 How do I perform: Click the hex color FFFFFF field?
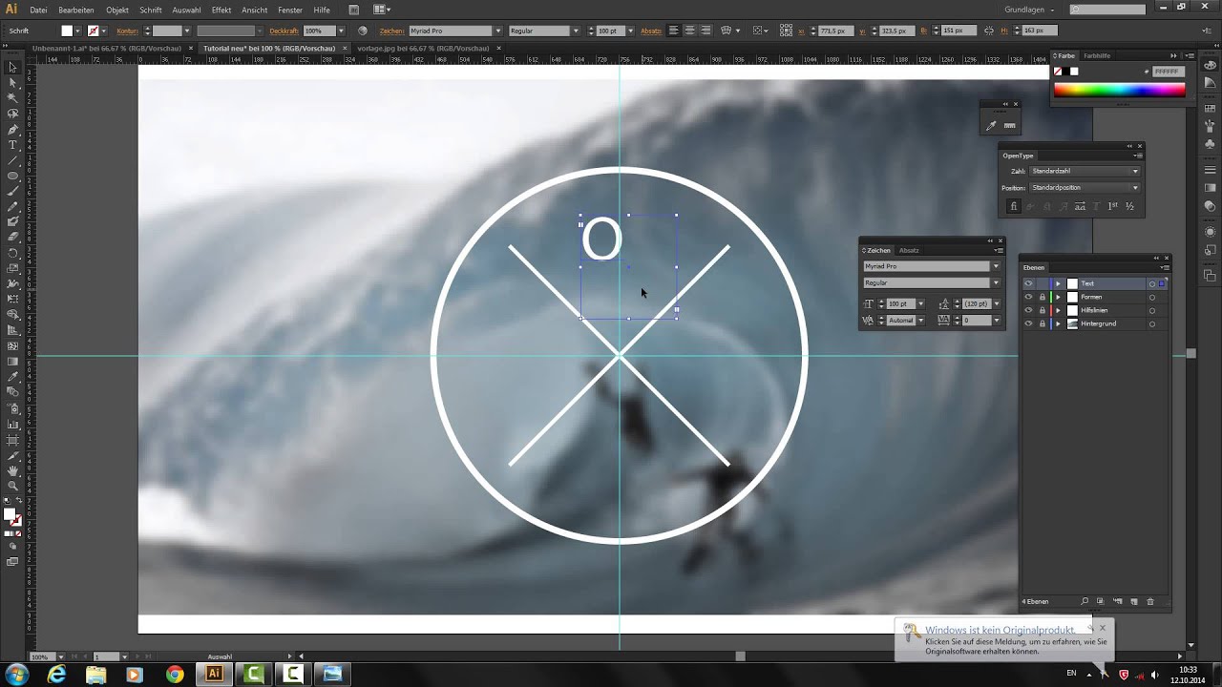click(x=1168, y=72)
